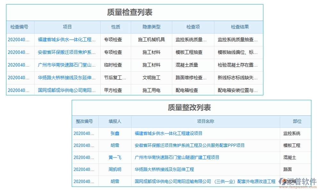The image size is (320, 192).
Task: Open 安徽省环保搬迁项目焦炉系 record
Action: [67, 52]
